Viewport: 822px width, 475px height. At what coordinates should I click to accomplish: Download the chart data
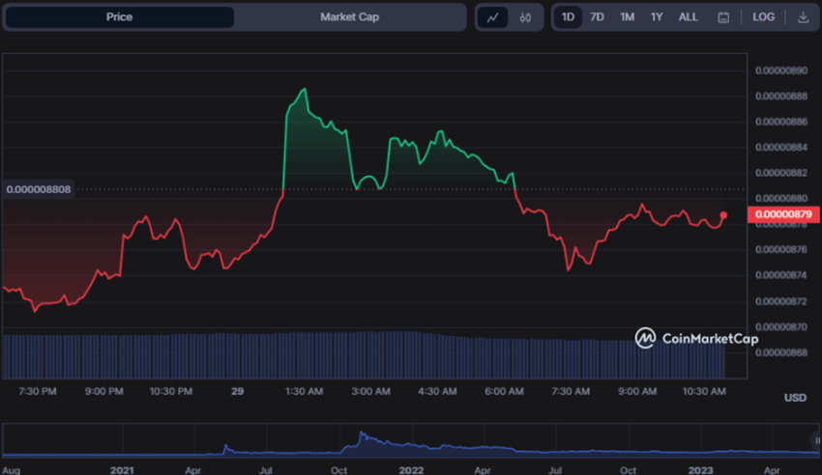tap(803, 17)
